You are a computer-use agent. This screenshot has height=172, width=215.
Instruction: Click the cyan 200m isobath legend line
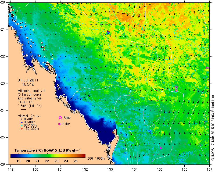92,161
